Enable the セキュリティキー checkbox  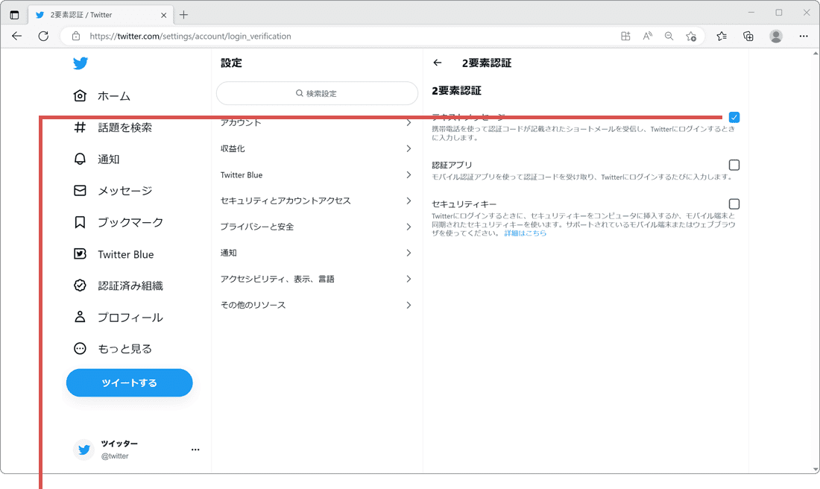point(734,204)
